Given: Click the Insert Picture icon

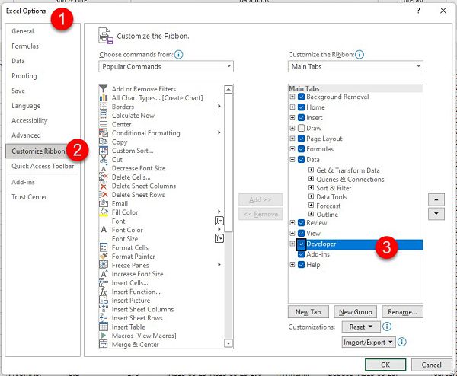Looking at the screenshot, I should point(103,300).
